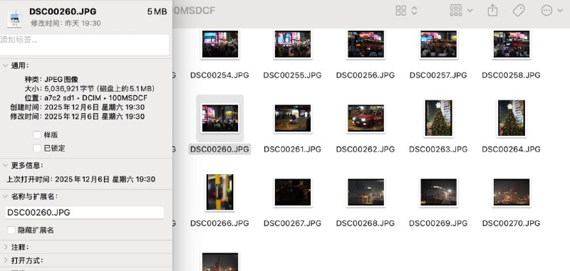Click the DSC00260.JPG name text field
This screenshot has height=271, width=570.
coord(84,213)
